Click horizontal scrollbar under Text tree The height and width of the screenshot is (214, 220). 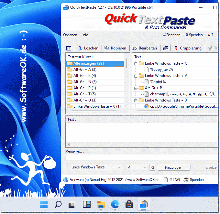(x=149, y=111)
